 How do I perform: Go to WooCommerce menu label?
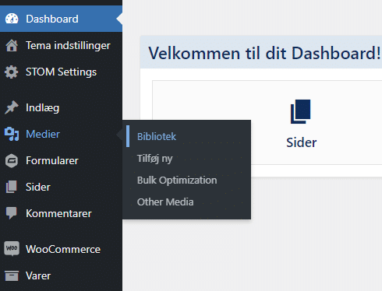(63, 249)
